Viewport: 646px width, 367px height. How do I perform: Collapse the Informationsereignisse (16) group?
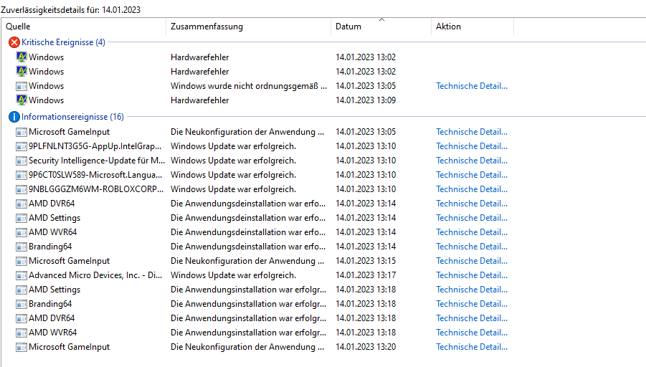[x=72, y=117]
